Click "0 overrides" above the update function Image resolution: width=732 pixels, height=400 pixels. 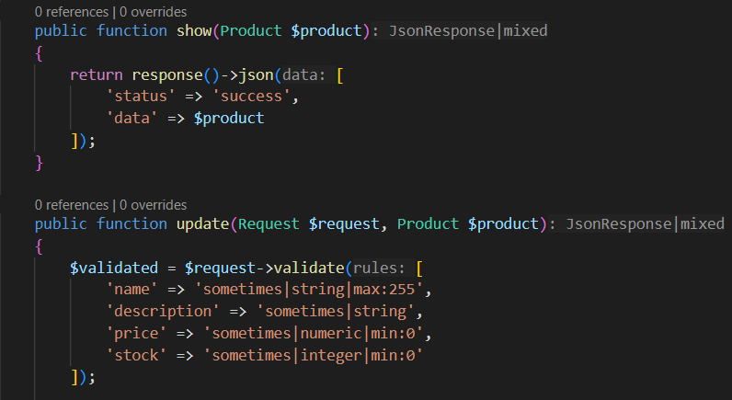click(154, 204)
